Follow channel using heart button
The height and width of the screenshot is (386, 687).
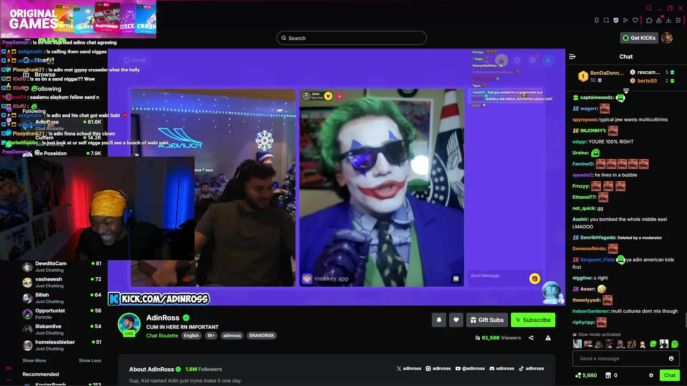click(456, 320)
